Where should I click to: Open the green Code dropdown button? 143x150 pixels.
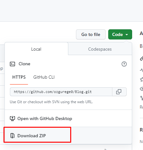pos(120,34)
